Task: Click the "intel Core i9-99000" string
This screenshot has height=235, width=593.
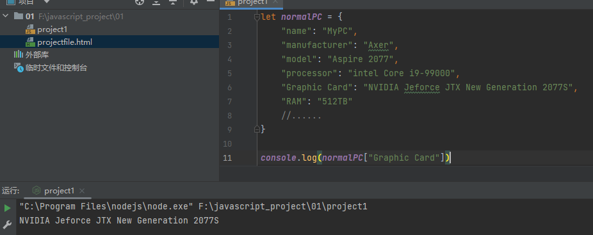Action: click(x=402, y=74)
